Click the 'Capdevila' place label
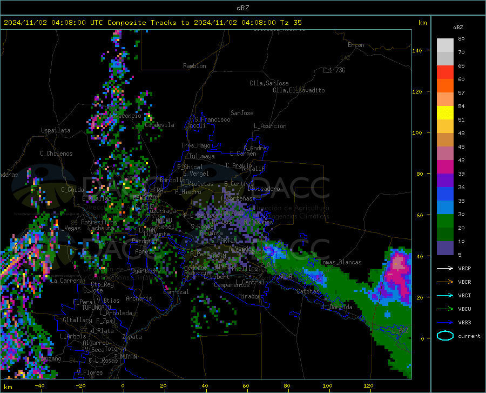486x393 pixels. pyautogui.click(x=159, y=125)
